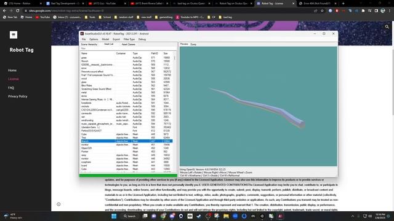Select the Asset List tab

(109, 44)
